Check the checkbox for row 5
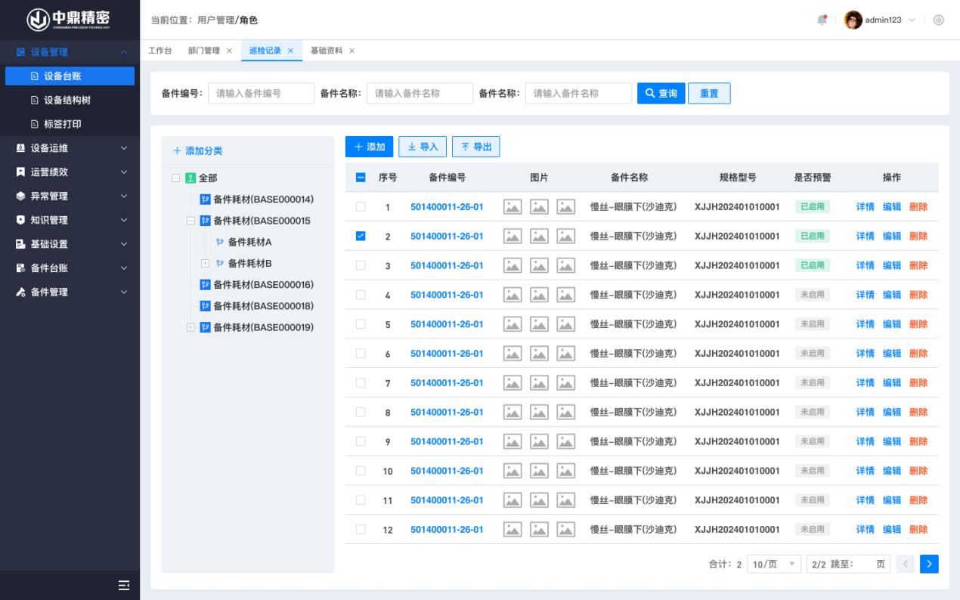960x600 pixels. point(361,324)
